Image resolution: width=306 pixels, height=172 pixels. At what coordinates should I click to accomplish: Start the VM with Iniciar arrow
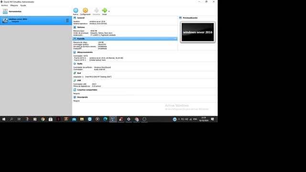(x=104, y=11)
